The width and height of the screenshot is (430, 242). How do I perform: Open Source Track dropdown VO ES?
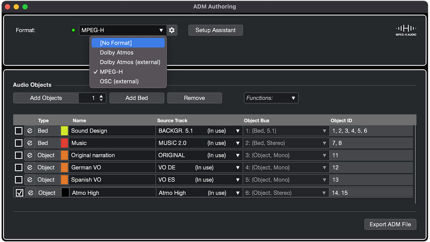199,180
